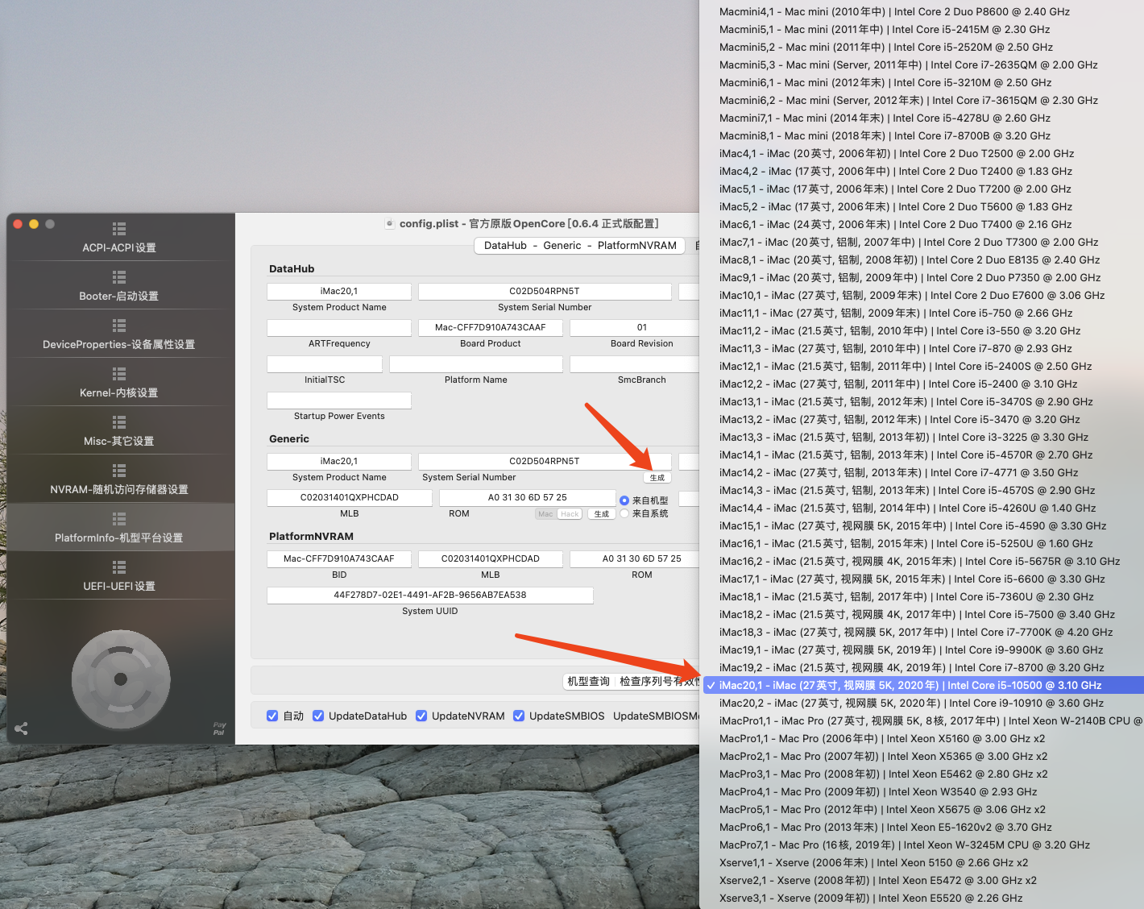Click the Board Product field
1144x909 pixels.
coord(491,327)
